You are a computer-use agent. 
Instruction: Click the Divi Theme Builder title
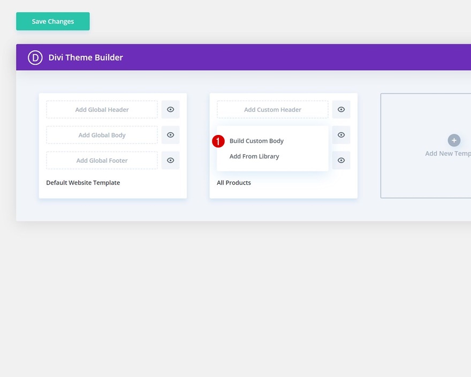pos(86,57)
